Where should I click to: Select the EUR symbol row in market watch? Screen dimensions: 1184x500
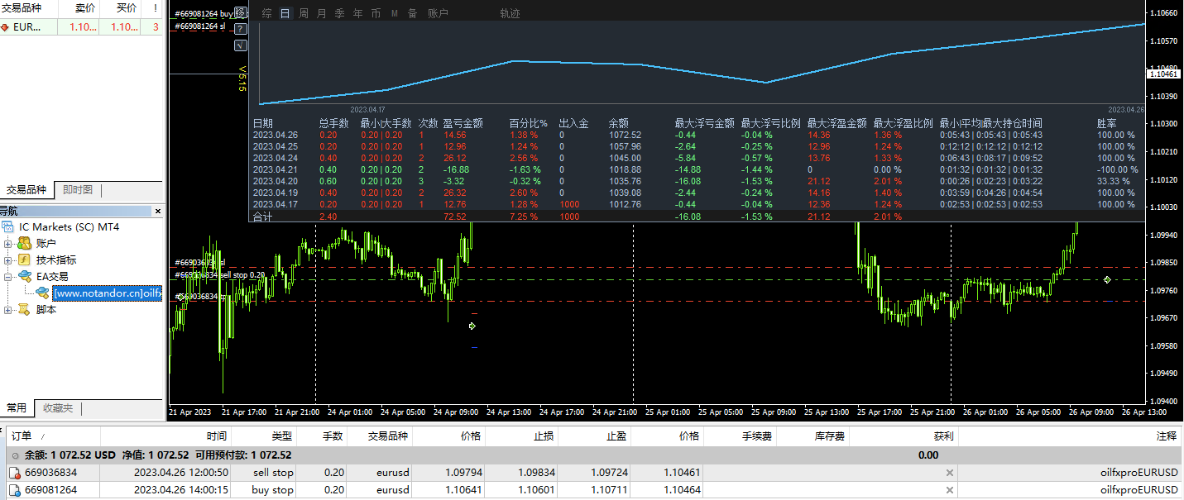pyautogui.click(x=81, y=27)
